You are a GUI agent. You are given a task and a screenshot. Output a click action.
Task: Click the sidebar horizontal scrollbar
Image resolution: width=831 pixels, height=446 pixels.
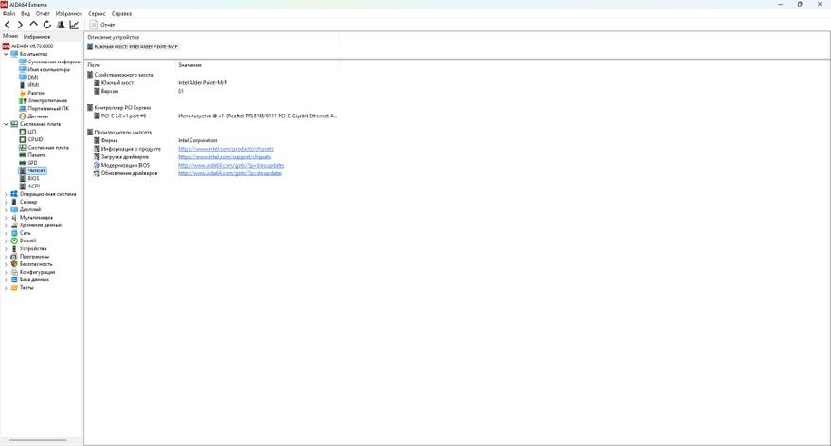coord(38,440)
